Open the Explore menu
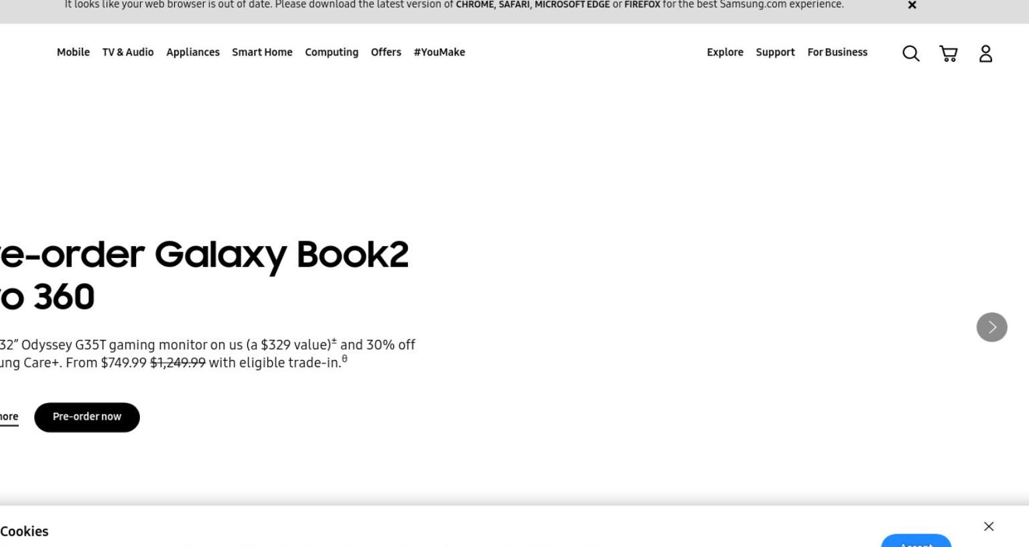The image size is (1029, 547). (725, 52)
